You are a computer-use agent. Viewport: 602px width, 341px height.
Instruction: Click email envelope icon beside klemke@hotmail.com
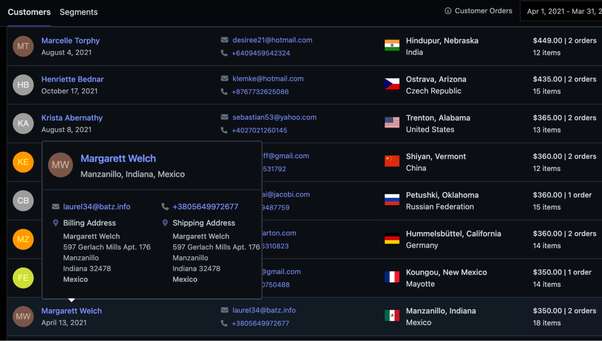click(x=224, y=78)
